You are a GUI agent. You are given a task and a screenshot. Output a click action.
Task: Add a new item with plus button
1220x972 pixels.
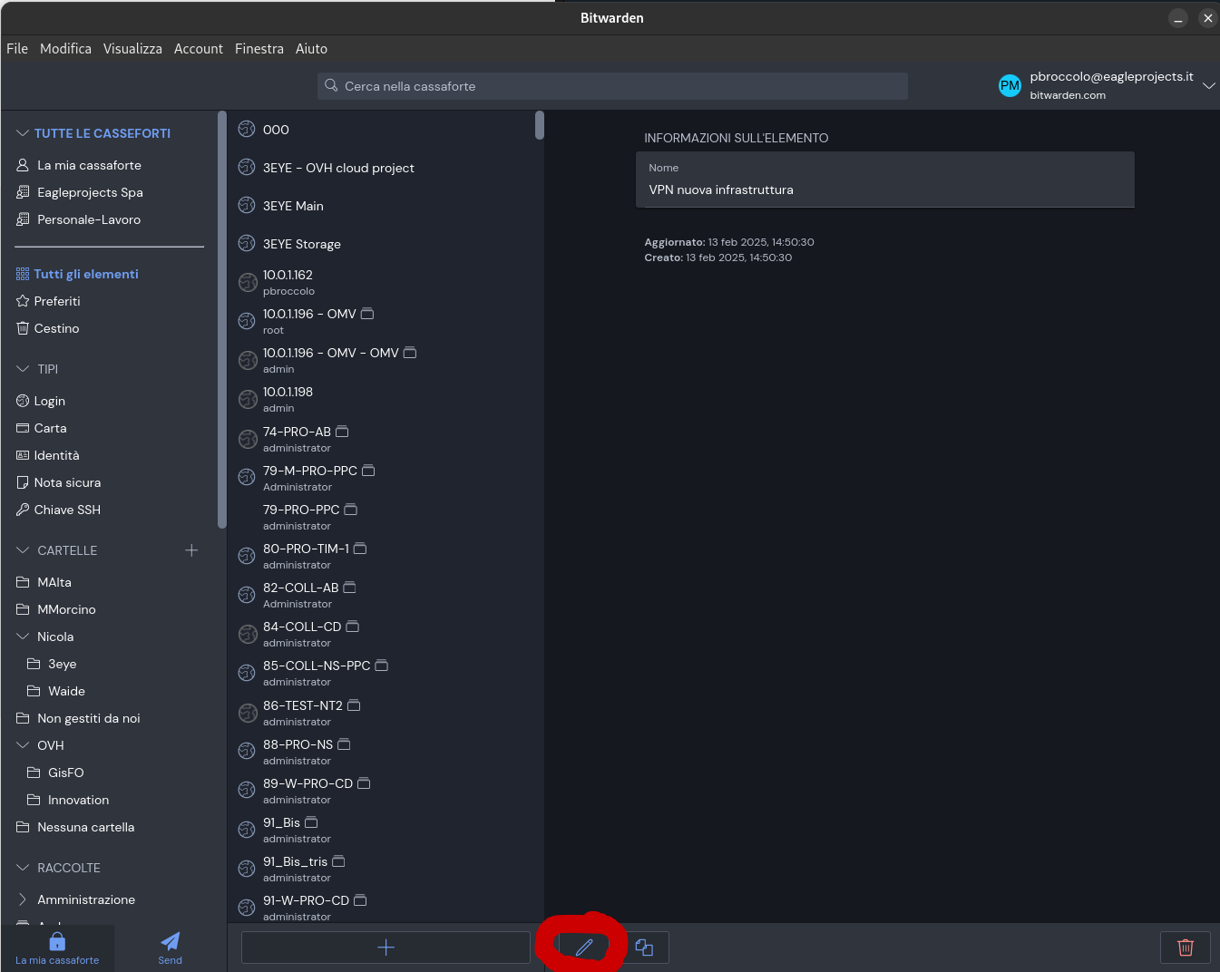pyautogui.click(x=386, y=948)
